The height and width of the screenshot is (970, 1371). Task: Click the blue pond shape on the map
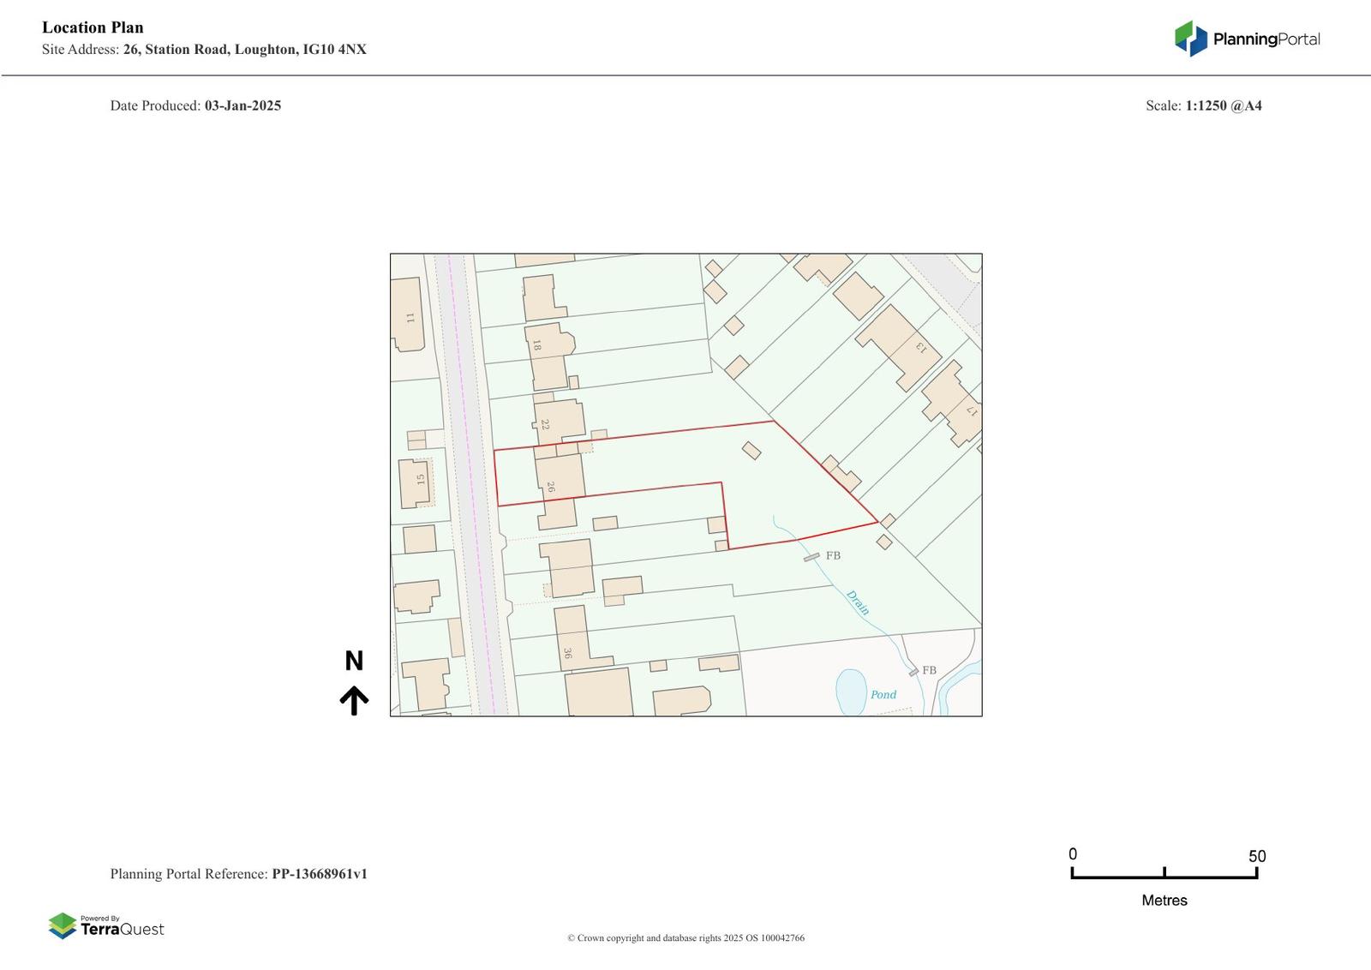(851, 692)
